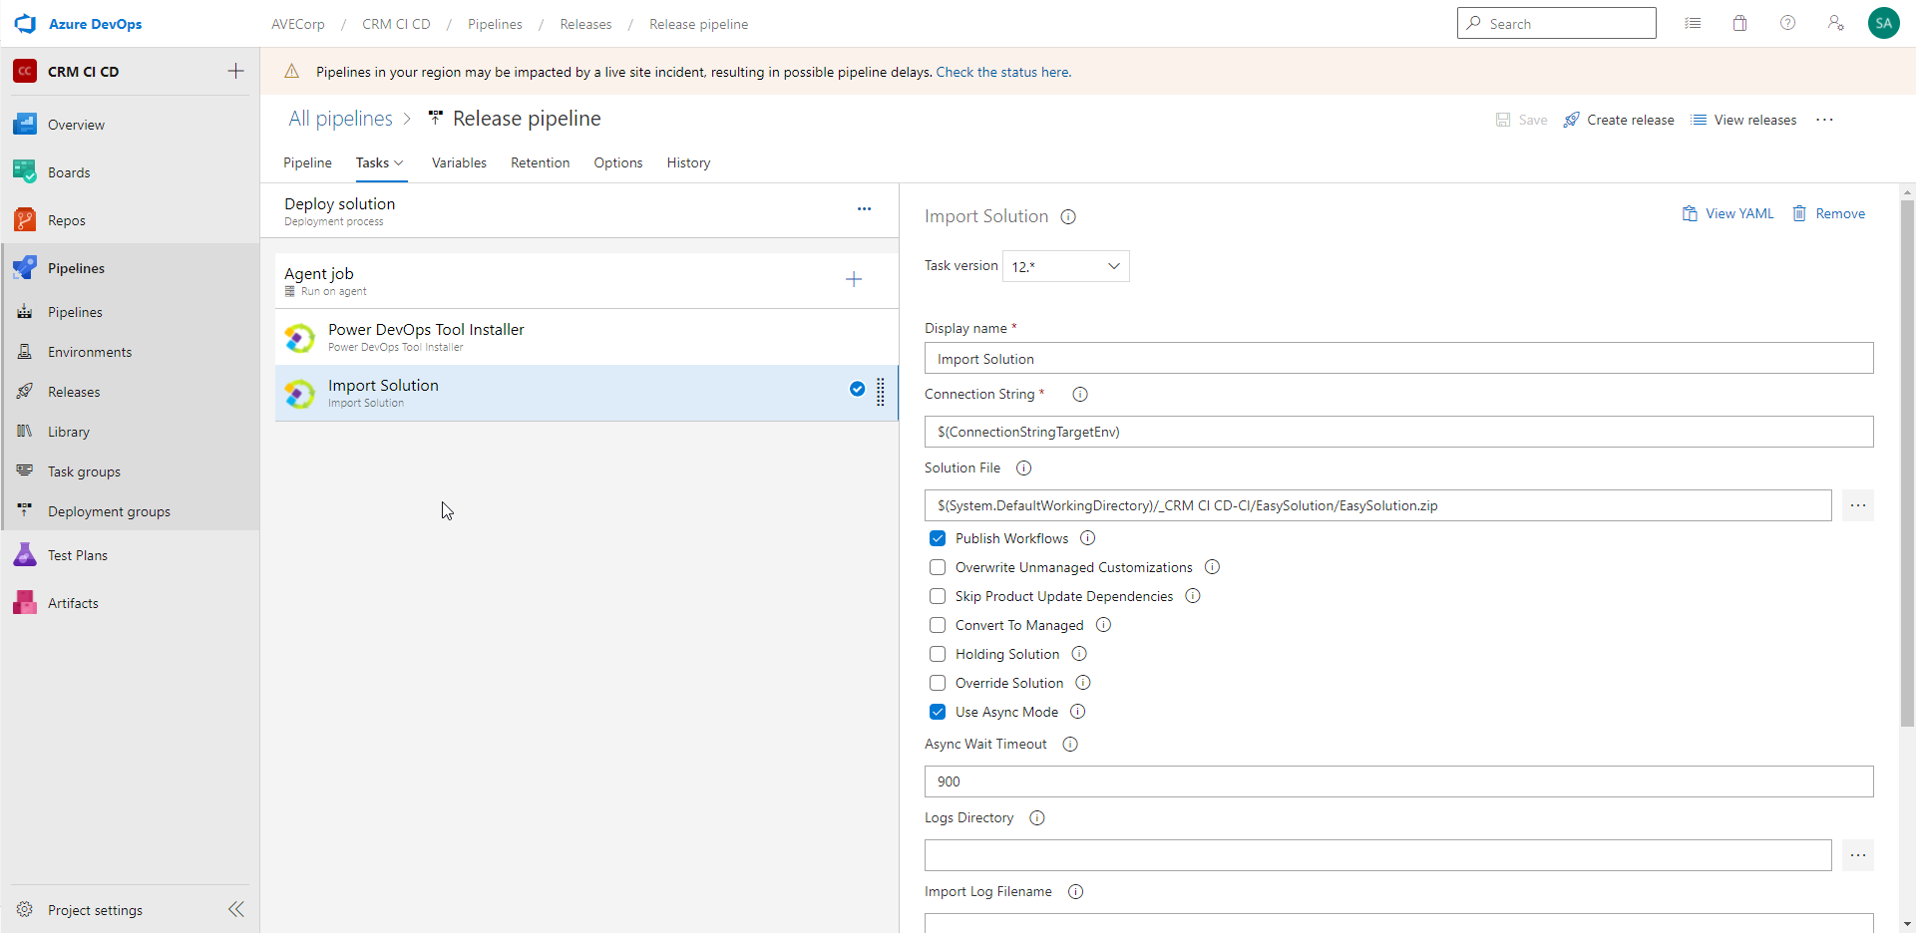Disable the Use Async Mode checkbox

coord(938,712)
